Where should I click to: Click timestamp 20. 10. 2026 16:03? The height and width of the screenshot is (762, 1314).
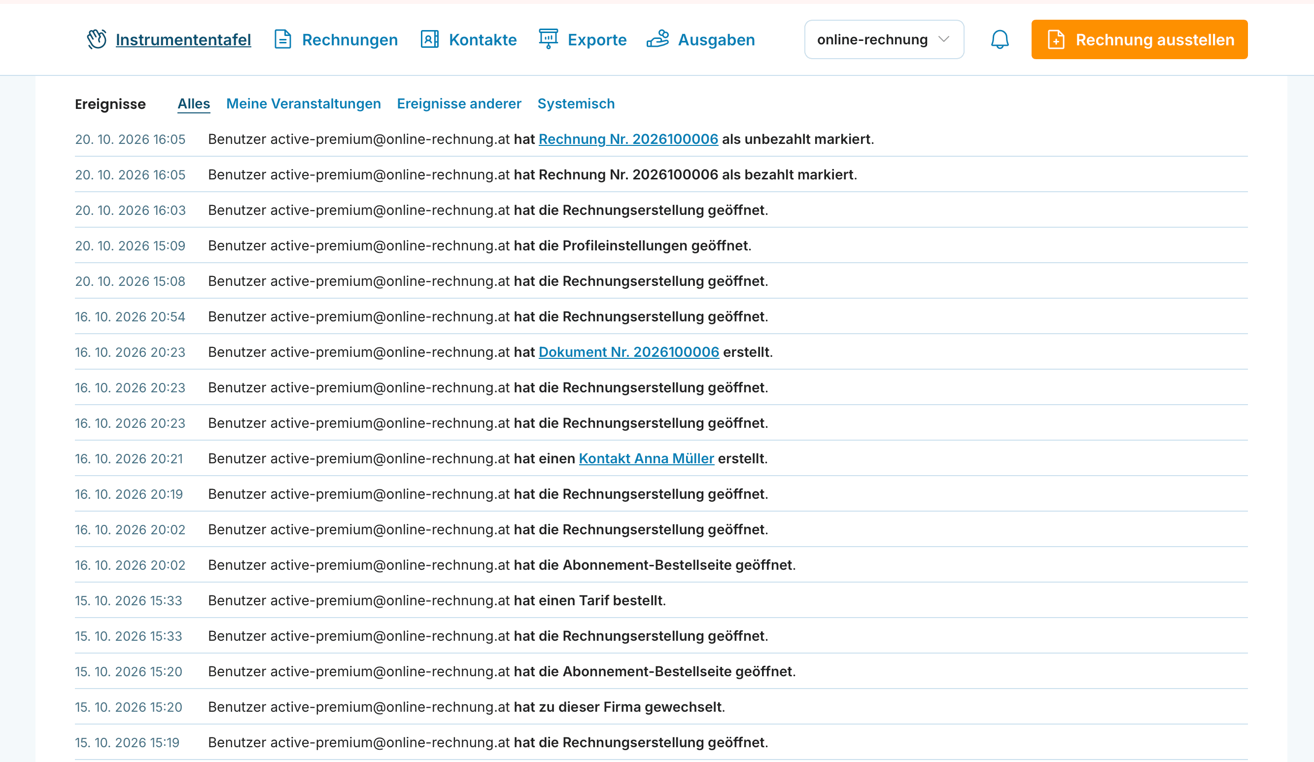click(x=130, y=210)
